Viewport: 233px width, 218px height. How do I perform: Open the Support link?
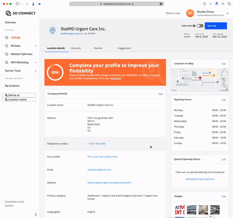click(x=9, y=205)
